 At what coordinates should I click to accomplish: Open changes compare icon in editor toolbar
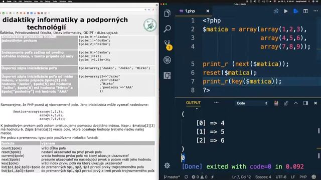click(276, 11)
